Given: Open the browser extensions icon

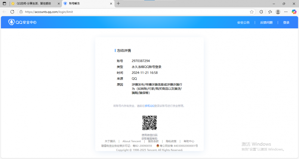Looking at the screenshot, I should coord(261,12).
